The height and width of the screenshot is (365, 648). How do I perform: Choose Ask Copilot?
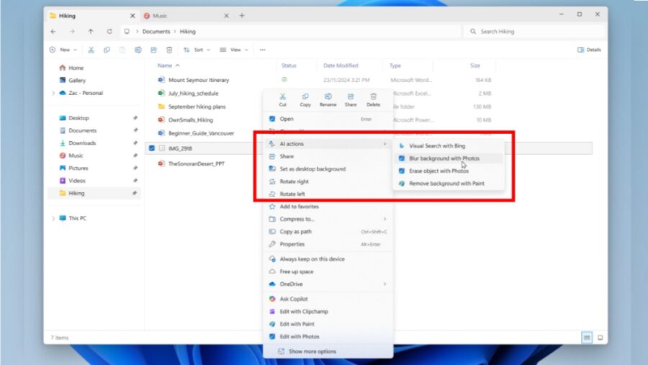tap(328, 299)
